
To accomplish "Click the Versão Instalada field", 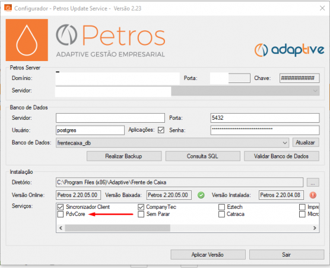I will pyautogui.click(x=281, y=195).
